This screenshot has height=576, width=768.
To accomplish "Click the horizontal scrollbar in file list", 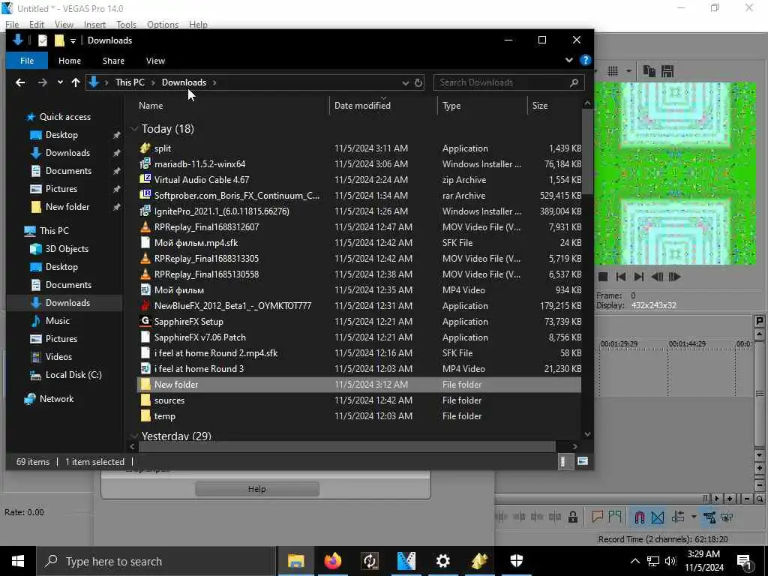I will (347, 447).
